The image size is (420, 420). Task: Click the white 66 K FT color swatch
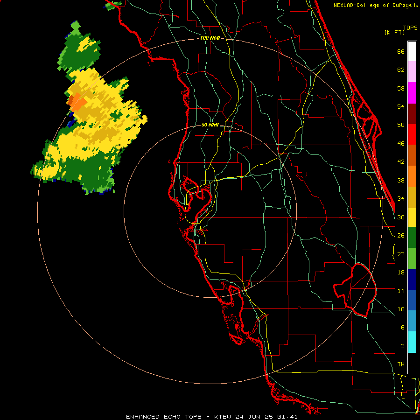412,51
